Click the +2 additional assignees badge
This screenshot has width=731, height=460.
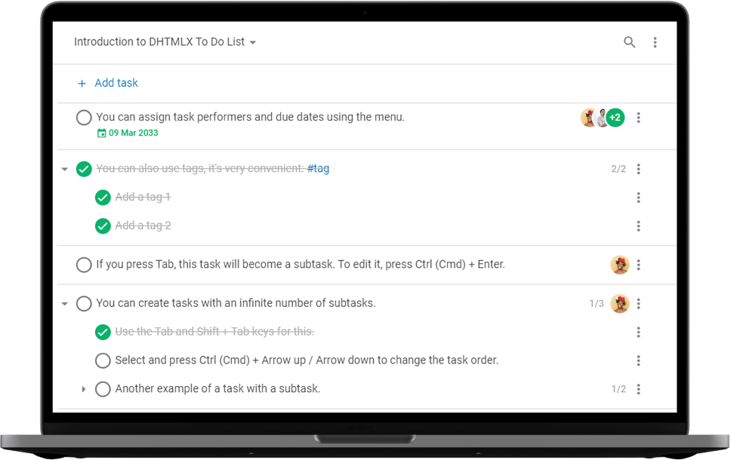615,118
